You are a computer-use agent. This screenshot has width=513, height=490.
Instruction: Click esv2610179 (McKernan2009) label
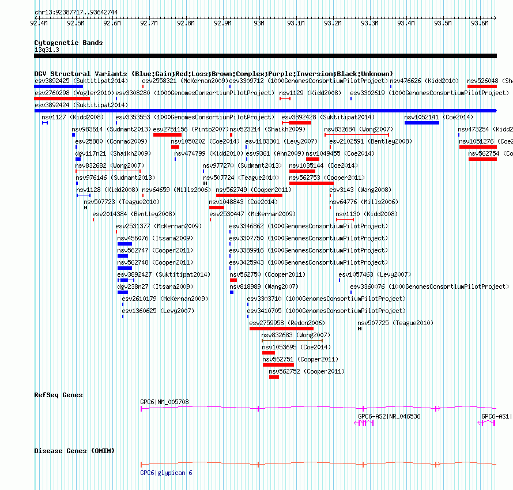pos(165,299)
